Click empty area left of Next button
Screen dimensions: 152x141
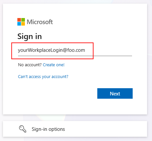[57, 93]
